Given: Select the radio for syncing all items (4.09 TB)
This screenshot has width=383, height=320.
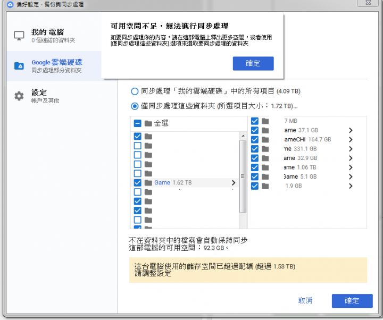Looking at the screenshot, I should (x=135, y=91).
